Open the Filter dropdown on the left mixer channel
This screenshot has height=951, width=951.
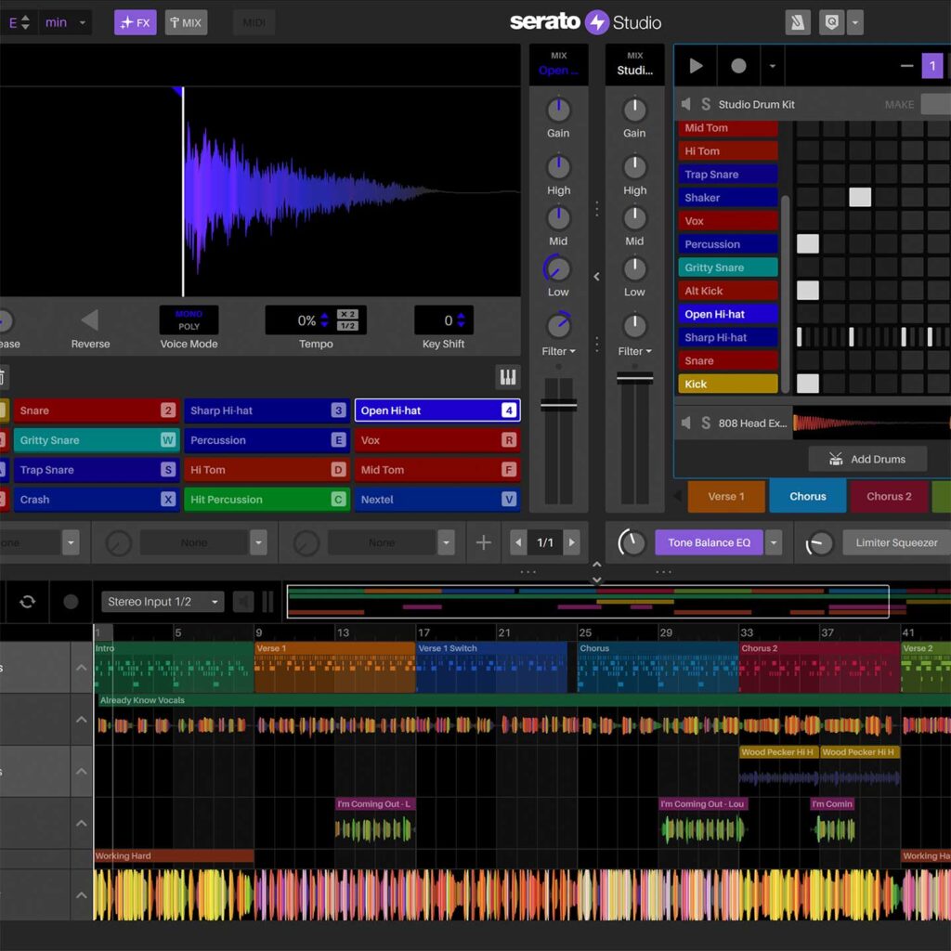coord(558,351)
